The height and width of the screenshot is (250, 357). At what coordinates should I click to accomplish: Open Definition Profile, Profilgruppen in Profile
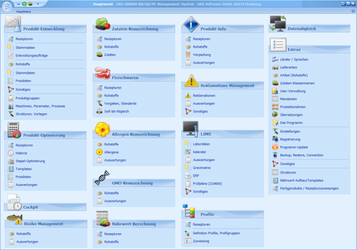click(x=216, y=233)
